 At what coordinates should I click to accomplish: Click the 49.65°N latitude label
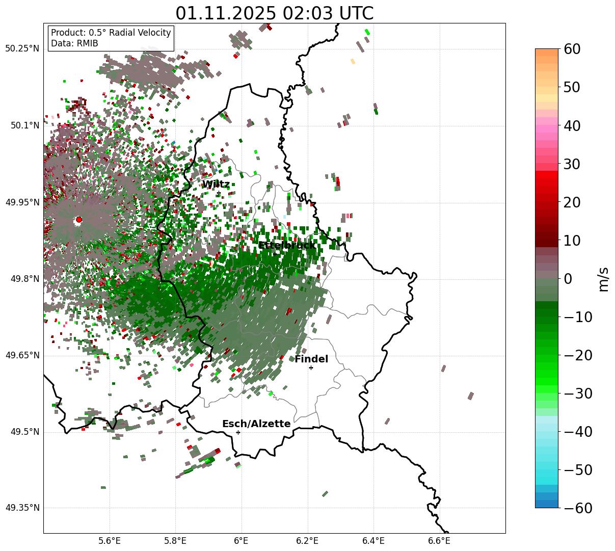(22, 355)
